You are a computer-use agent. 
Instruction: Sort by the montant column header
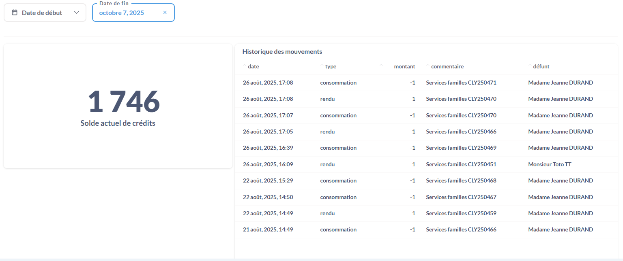click(x=404, y=66)
